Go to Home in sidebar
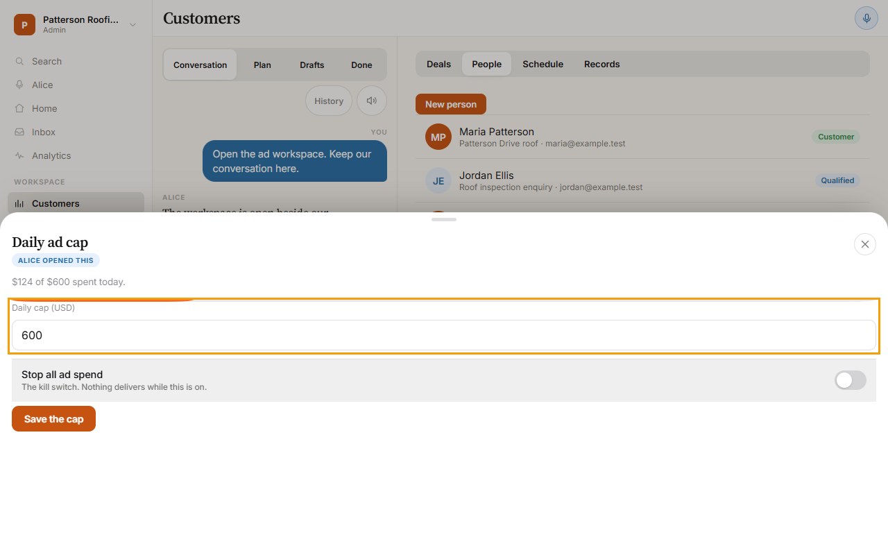Screen dimensions: 888x555 point(76,108)
